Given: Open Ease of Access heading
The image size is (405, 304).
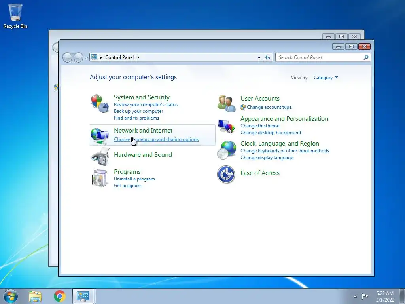Looking at the screenshot, I should coord(260,173).
